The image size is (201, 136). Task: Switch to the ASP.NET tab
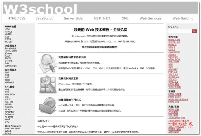coord(102,18)
